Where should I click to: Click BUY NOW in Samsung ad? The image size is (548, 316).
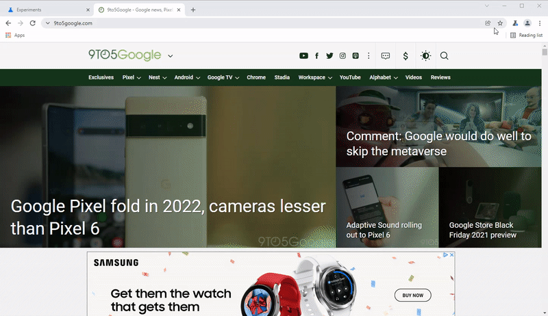[413, 295]
